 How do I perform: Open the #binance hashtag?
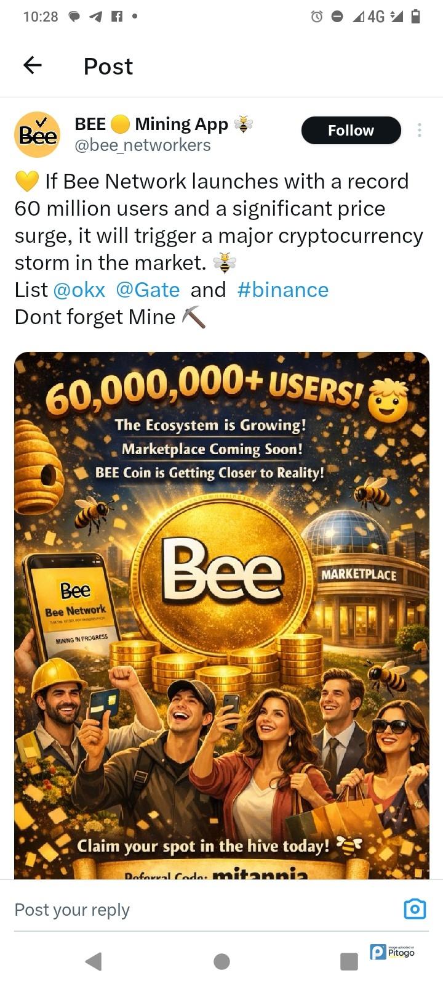click(283, 290)
